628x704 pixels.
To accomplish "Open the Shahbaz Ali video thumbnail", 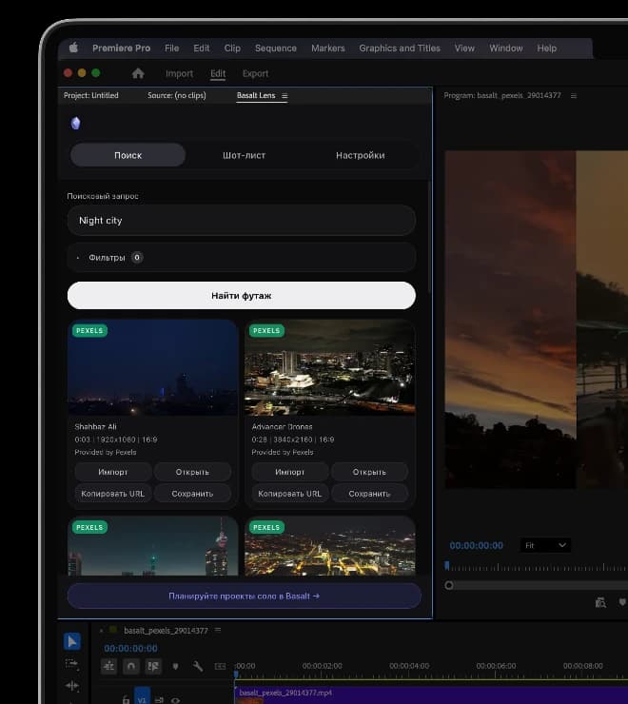I will point(153,367).
